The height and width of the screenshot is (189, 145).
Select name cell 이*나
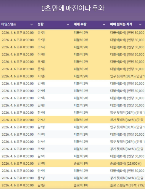[41, 120]
